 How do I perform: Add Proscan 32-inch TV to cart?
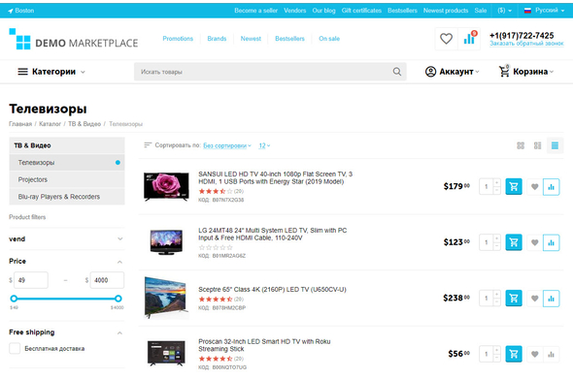click(x=514, y=354)
